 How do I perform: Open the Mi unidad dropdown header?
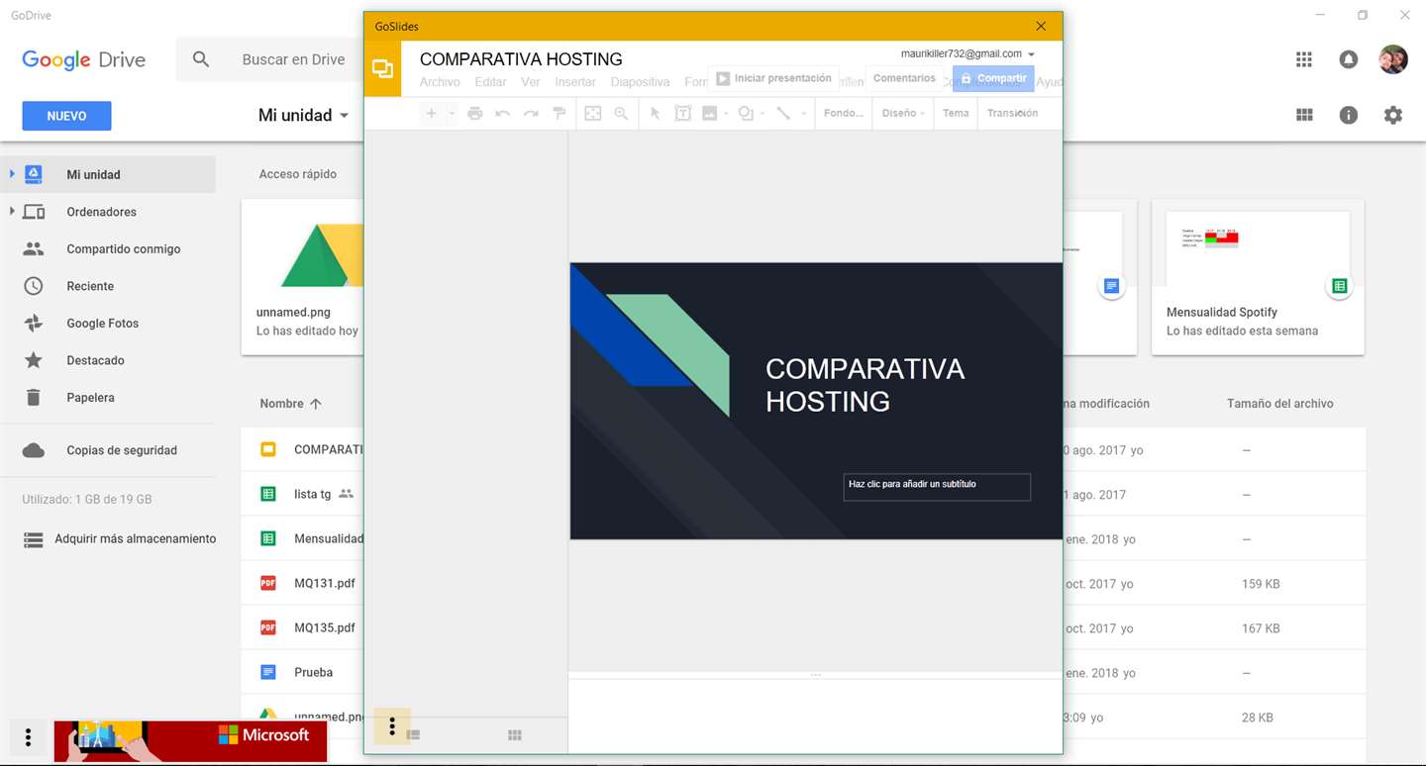click(x=304, y=115)
